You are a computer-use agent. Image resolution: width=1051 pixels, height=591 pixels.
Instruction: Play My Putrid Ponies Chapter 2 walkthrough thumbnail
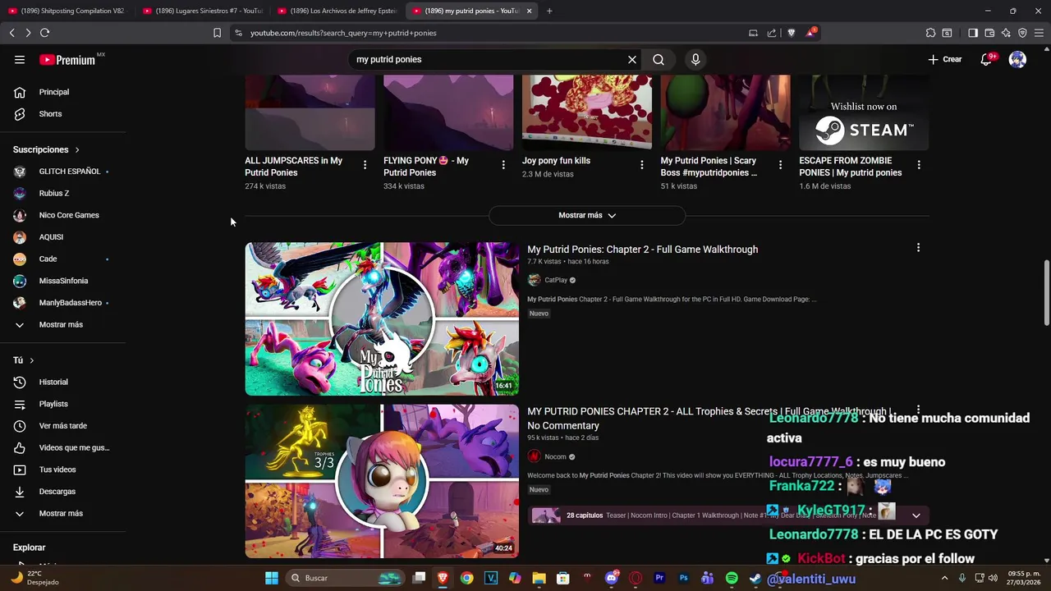[x=382, y=318]
